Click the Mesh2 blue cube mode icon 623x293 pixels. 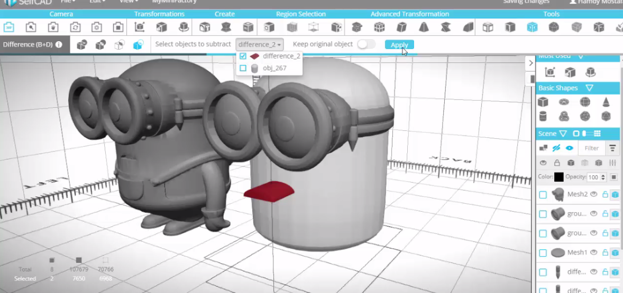(x=615, y=194)
